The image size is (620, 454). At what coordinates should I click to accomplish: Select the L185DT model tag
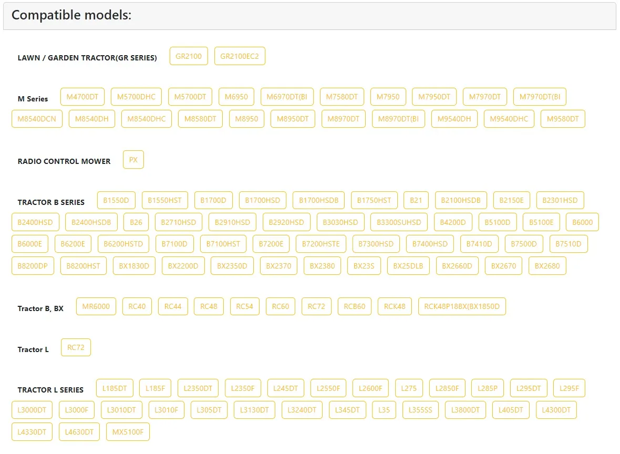115,388
